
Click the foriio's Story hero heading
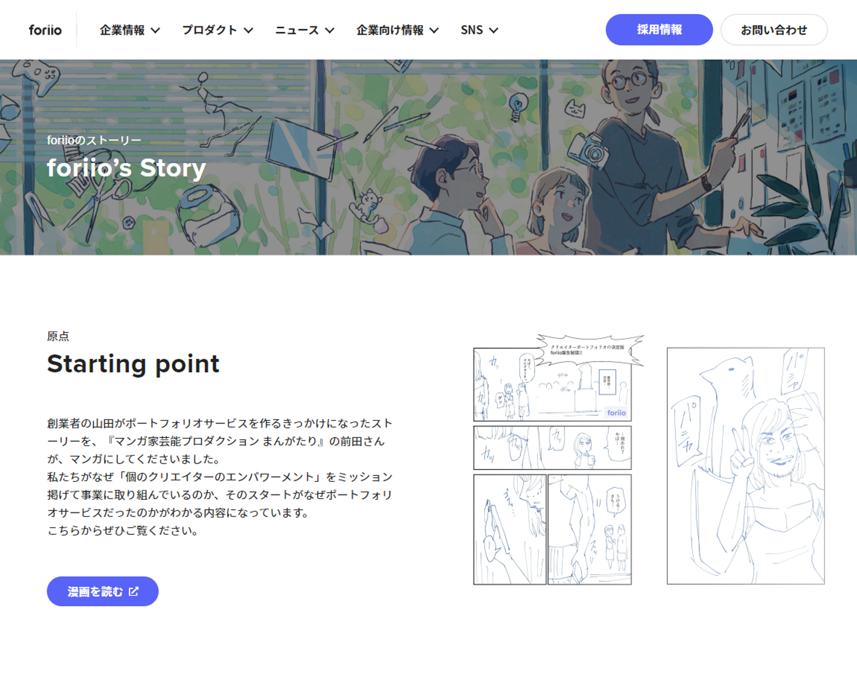126,168
